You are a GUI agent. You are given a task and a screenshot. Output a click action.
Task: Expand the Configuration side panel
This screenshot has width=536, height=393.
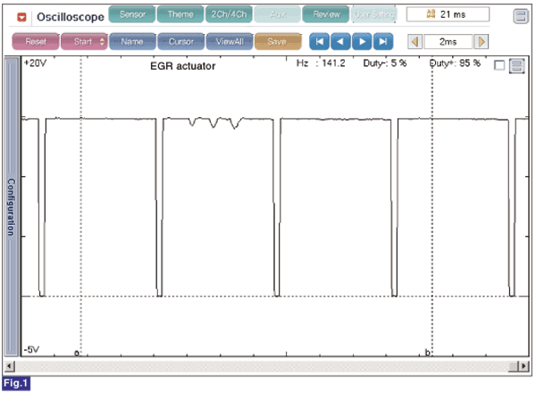pos(12,206)
